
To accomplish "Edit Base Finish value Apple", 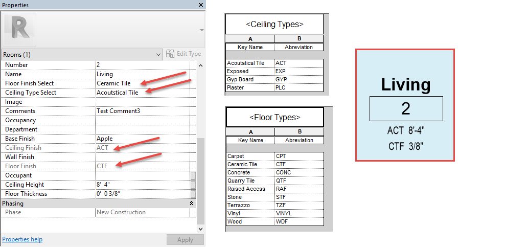I will pyautogui.click(x=143, y=139).
